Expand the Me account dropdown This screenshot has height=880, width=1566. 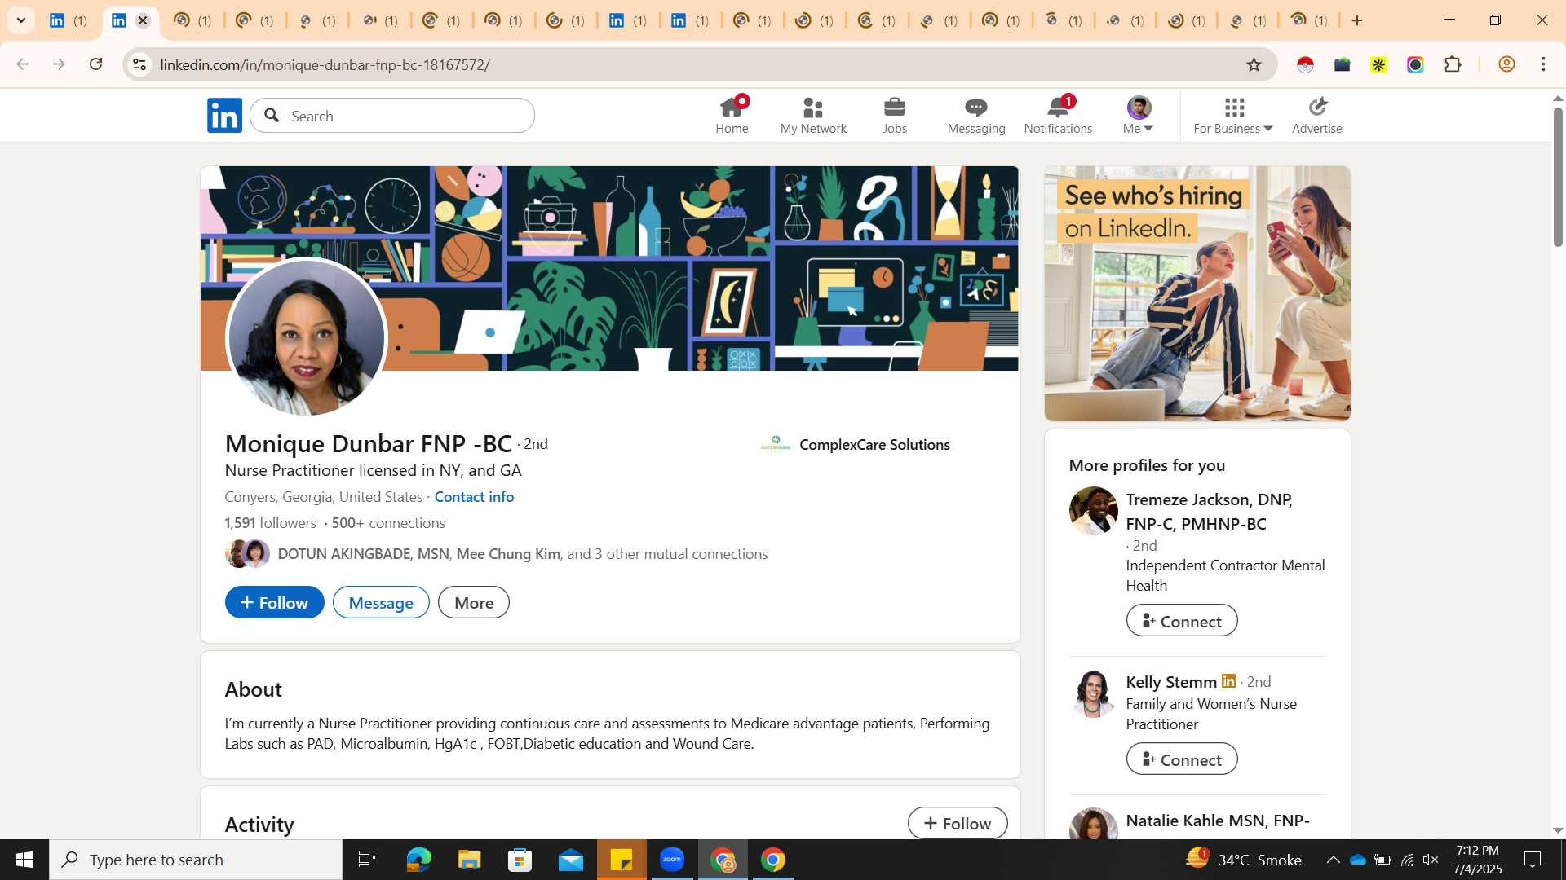[1139, 115]
